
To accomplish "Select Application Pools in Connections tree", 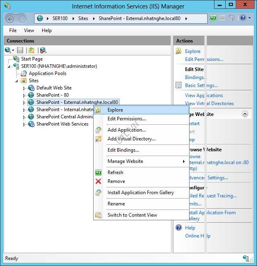I will coord(47,73).
